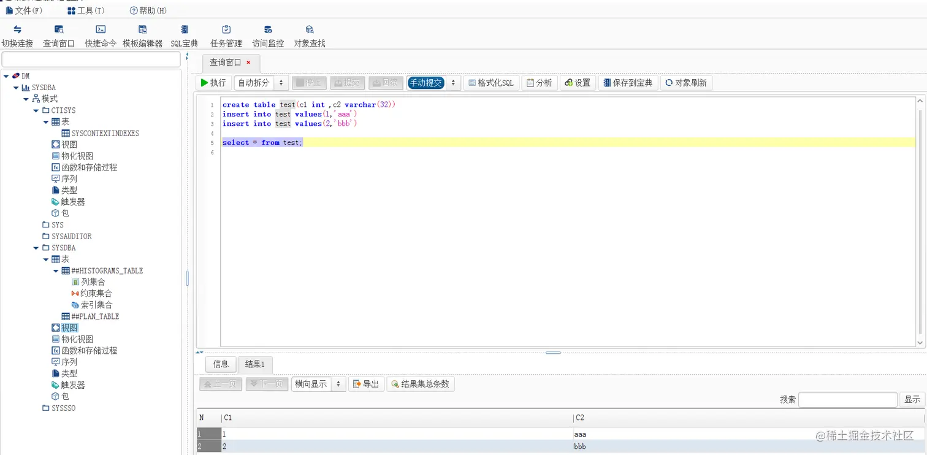
Task: Select 序列 under the CTISYS schema
Action: [64, 179]
